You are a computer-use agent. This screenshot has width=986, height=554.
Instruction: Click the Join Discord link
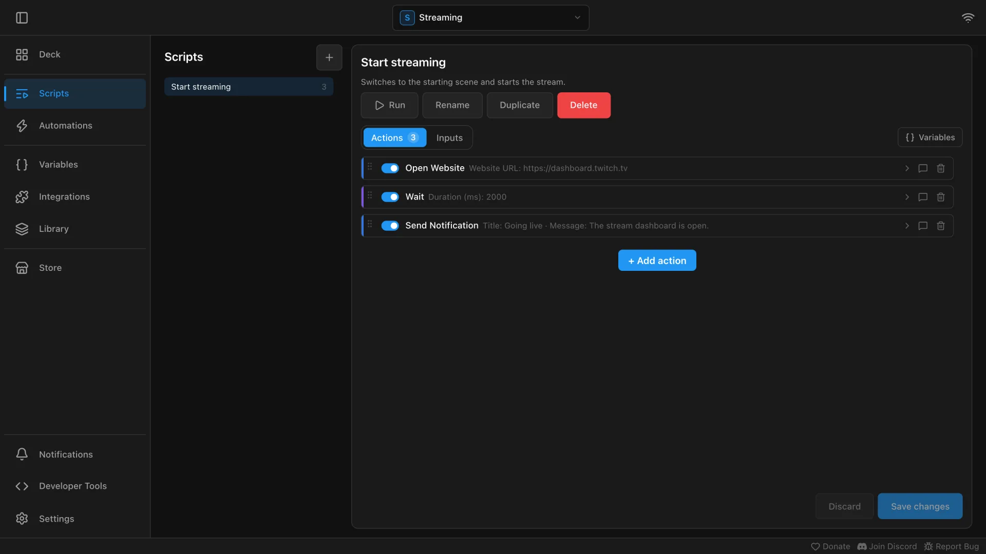pyautogui.click(x=887, y=546)
